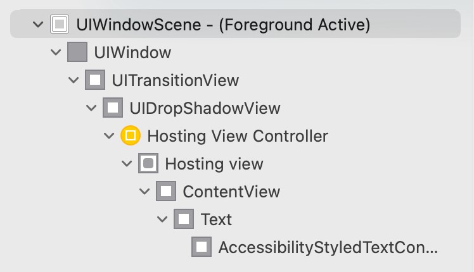Collapse the UIWindow disclosure chevron
Viewport: 474px width, 272px height.
(56, 53)
